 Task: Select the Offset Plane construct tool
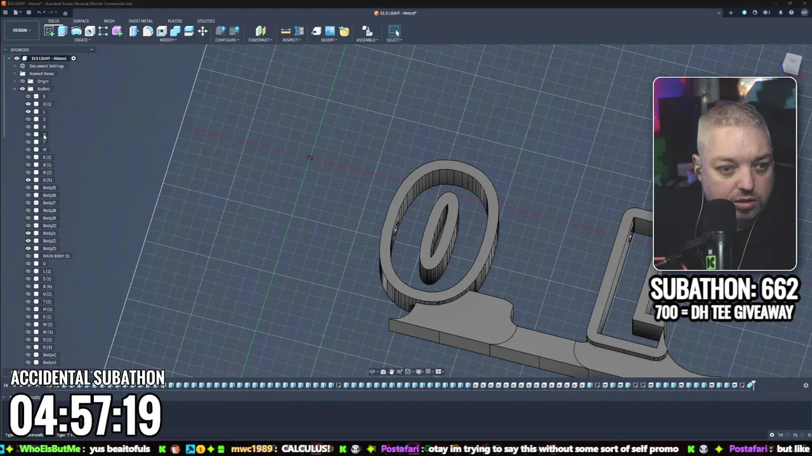tap(260, 31)
